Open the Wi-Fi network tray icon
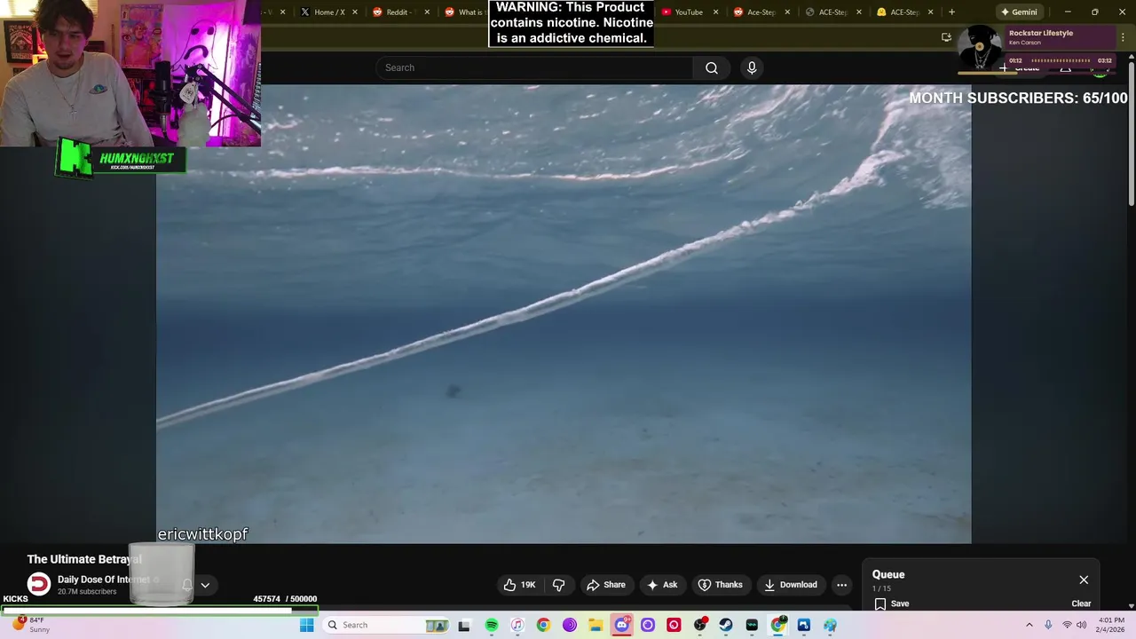The width and height of the screenshot is (1136, 639). pyautogui.click(x=1067, y=625)
